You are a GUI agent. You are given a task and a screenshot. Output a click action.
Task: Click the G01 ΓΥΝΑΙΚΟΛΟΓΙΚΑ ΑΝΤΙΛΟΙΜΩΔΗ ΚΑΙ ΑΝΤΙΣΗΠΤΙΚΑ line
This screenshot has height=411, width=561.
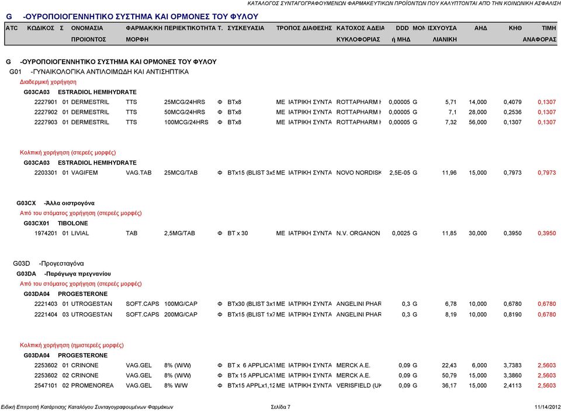pyautogui.click(x=99, y=72)
